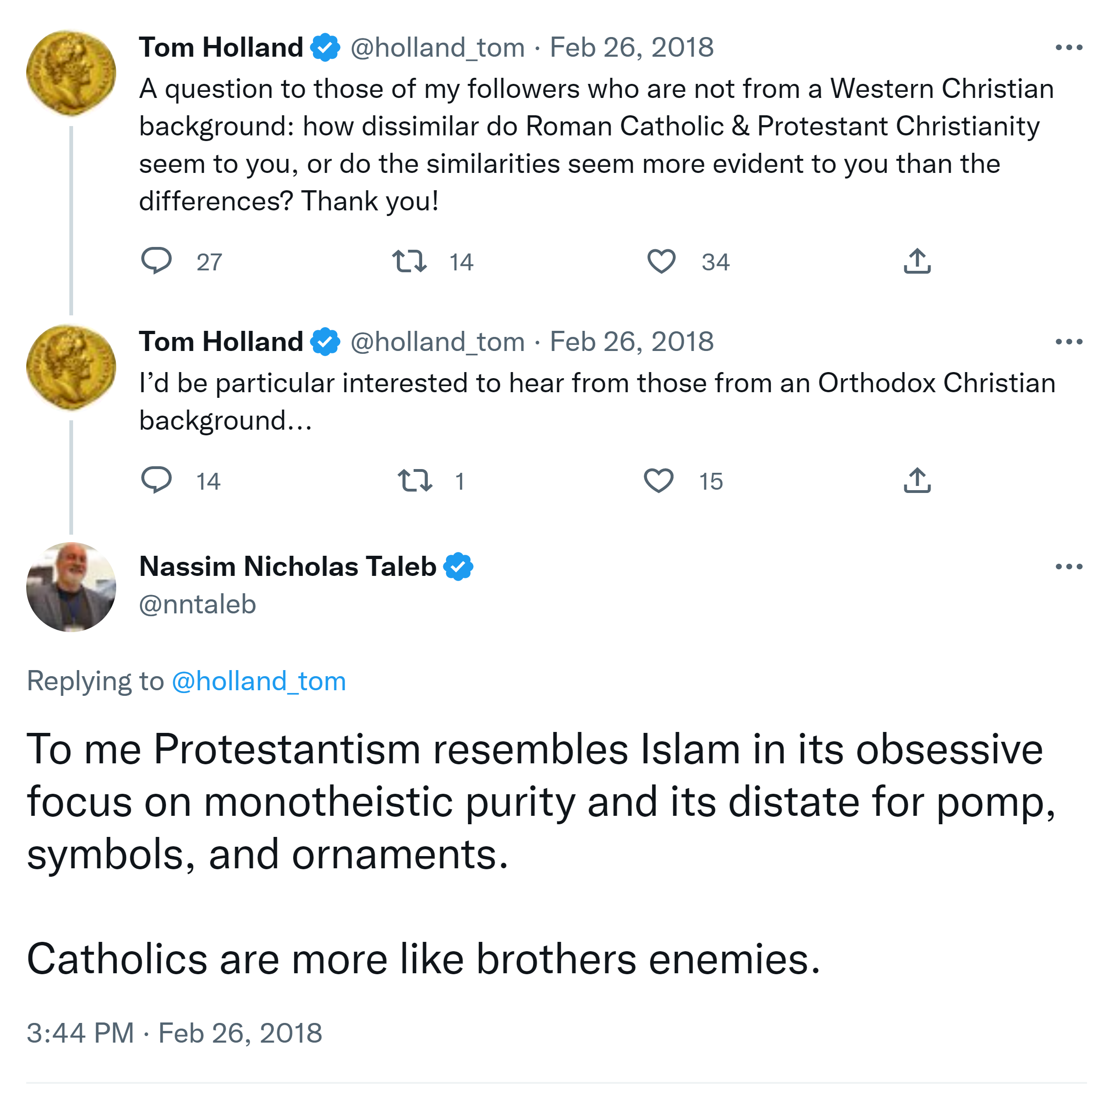Click the verified badge beside Nassim Nicholas Taleb
This screenshot has height=1104, width=1110.
(x=458, y=567)
